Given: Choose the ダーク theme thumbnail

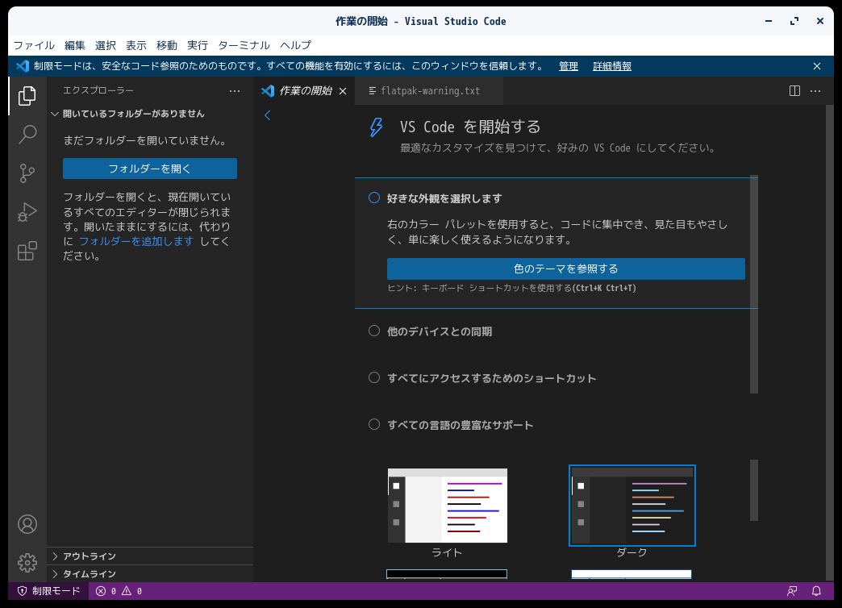Looking at the screenshot, I should tap(632, 506).
